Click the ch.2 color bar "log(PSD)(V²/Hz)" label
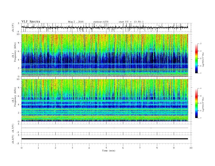215x166 pixels. pyautogui.click(x=203, y=104)
